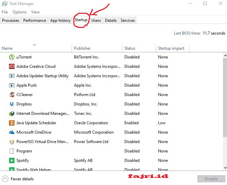
Task: Select the Adobe Creative Cloud entry
Action: pyautogui.click(x=36, y=66)
